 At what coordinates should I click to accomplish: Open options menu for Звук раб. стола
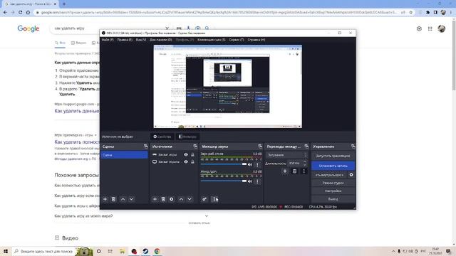257,164
